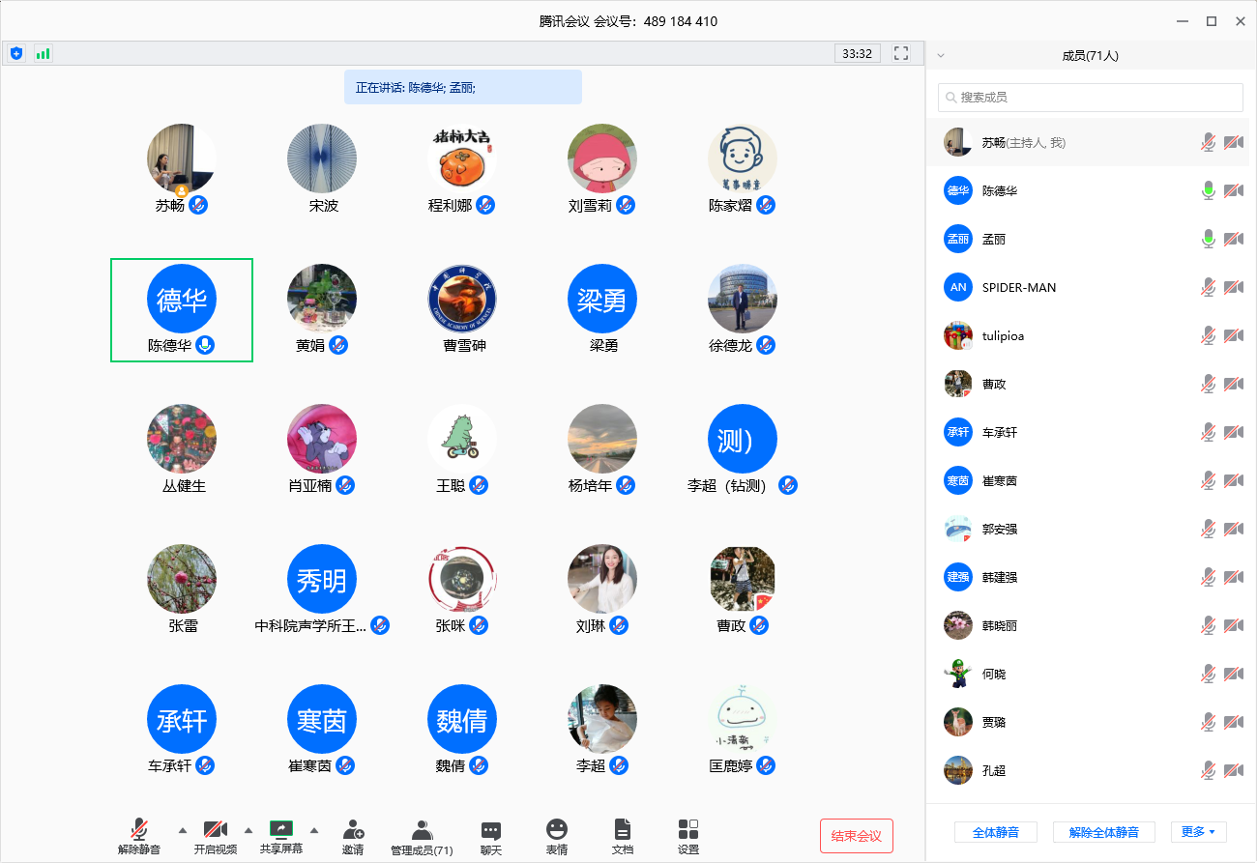Viewport: 1257px width, 863px height.
Task: Expand the arrow next to 共享屏幕
Action: [x=314, y=830]
